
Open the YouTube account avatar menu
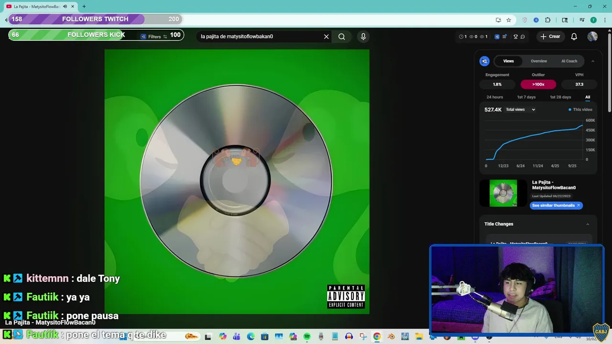tap(592, 36)
